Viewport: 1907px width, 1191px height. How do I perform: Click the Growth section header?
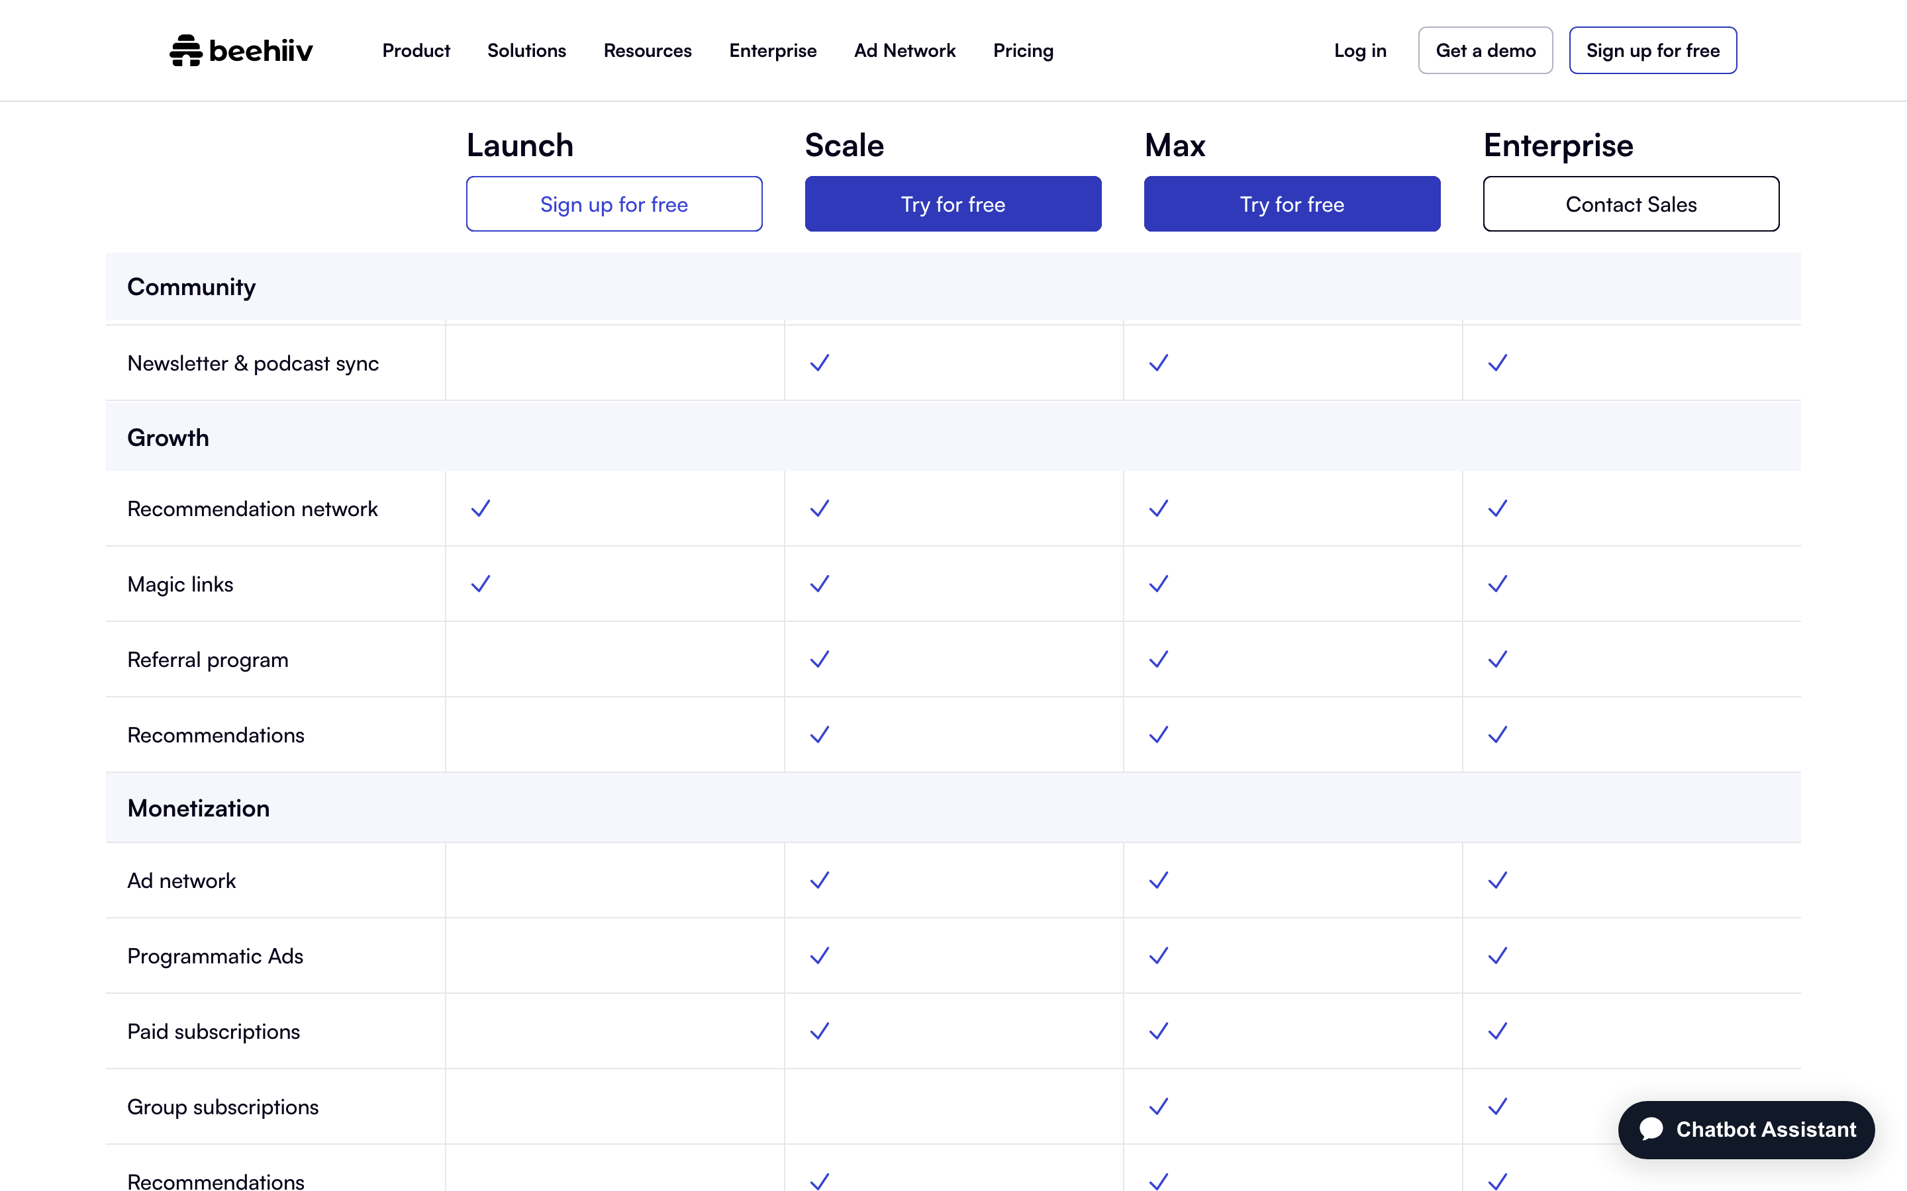pos(168,437)
